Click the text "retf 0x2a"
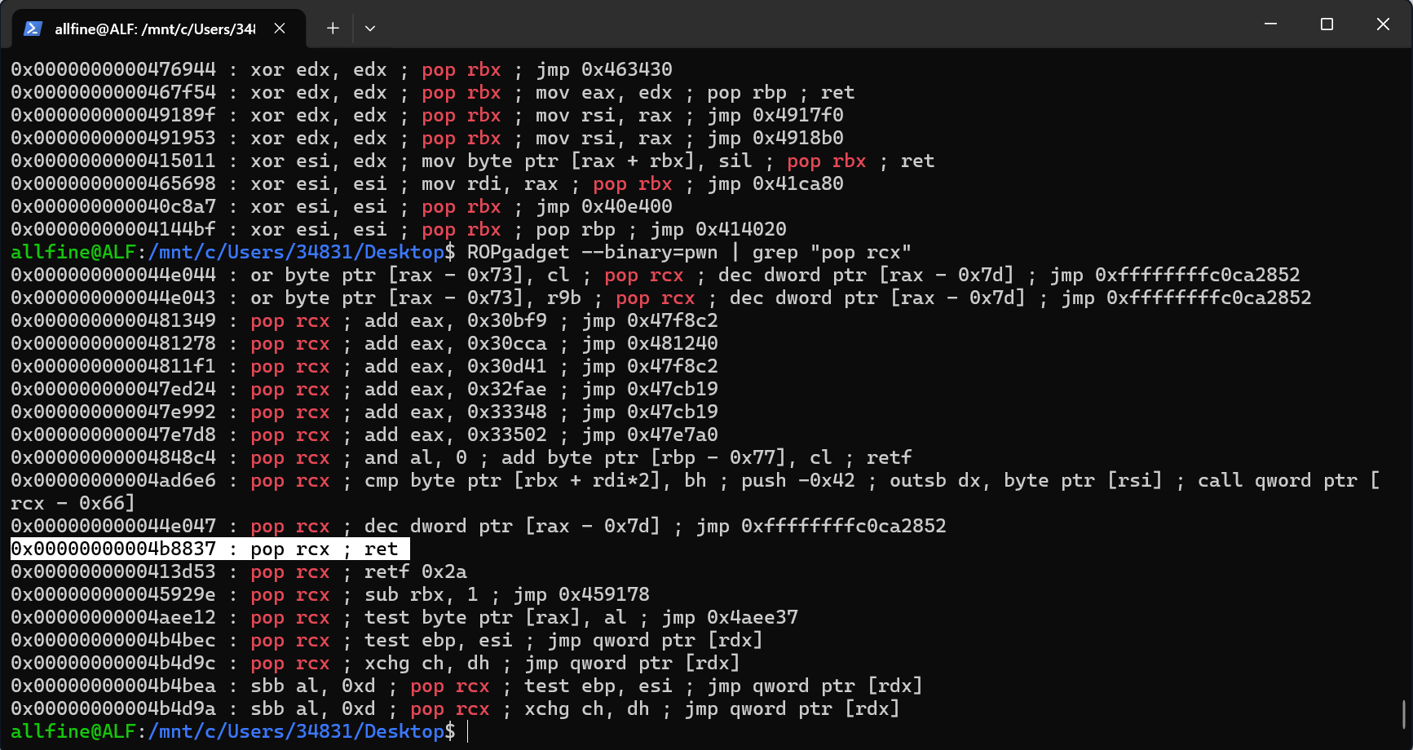This screenshot has height=750, width=1413. coord(416,571)
